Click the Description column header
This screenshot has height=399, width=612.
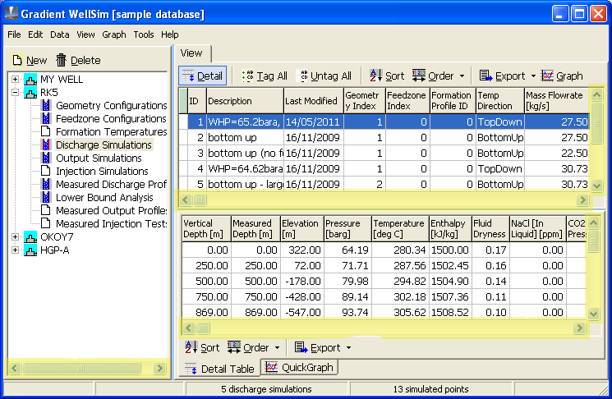pyautogui.click(x=245, y=101)
